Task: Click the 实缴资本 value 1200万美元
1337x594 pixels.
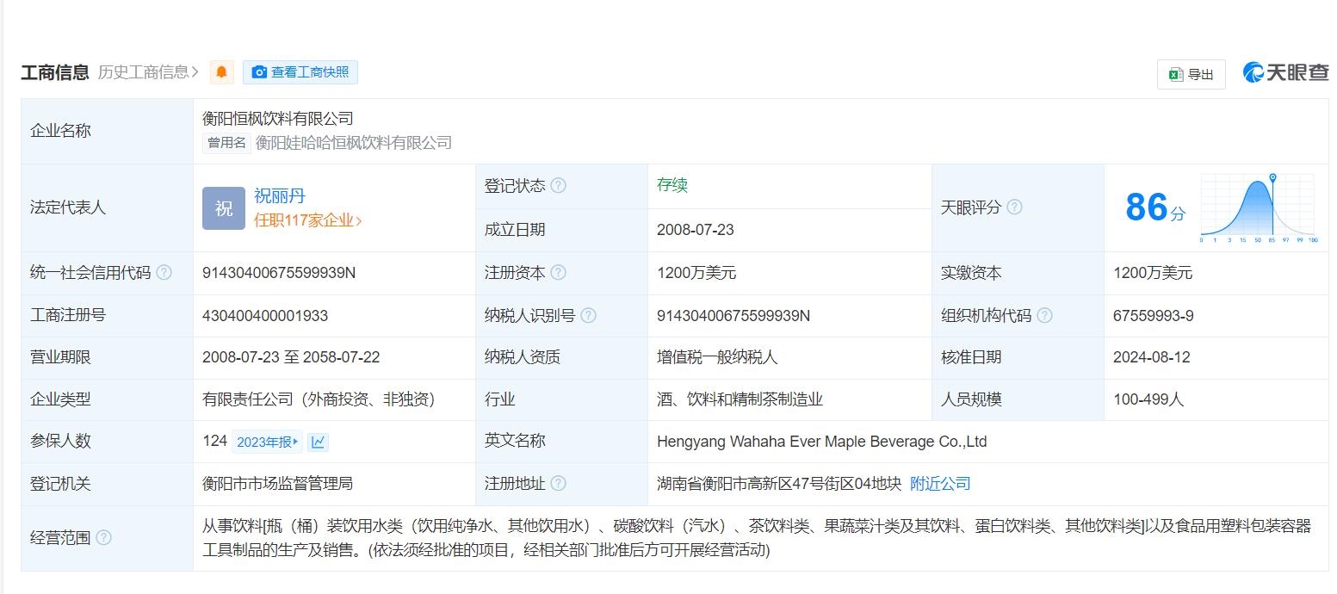Action: pyautogui.click(x=1153, y=273)
